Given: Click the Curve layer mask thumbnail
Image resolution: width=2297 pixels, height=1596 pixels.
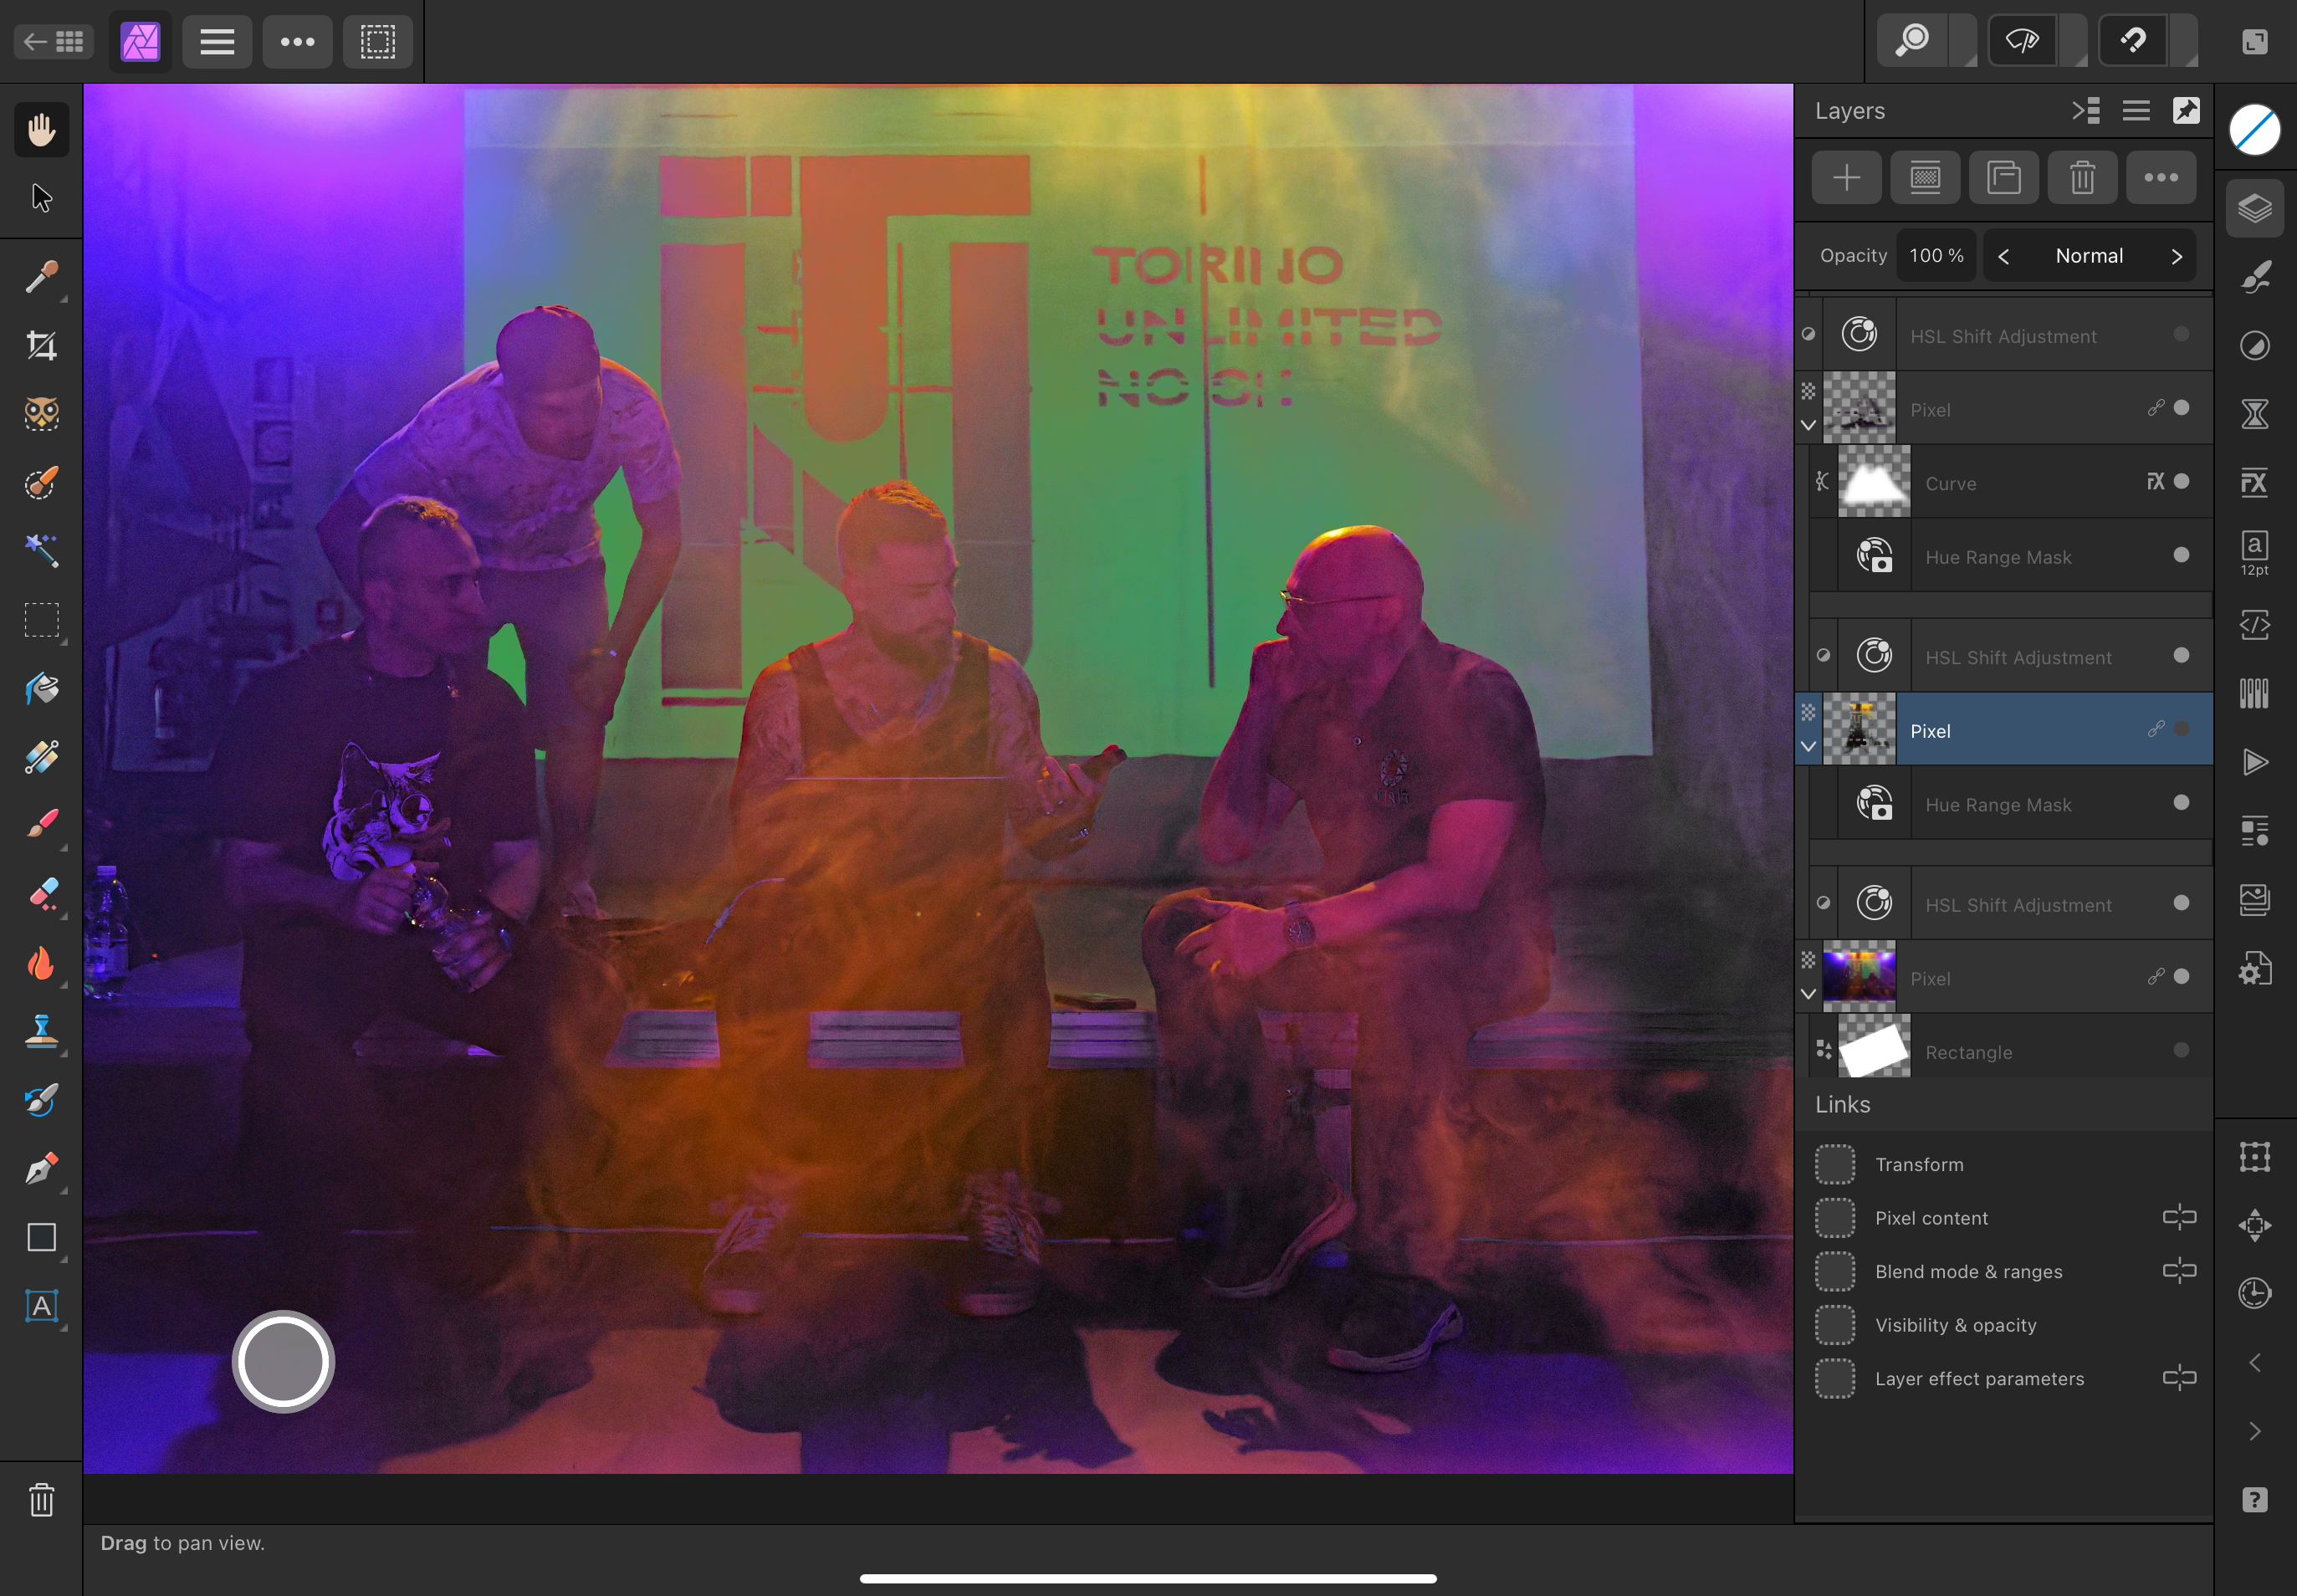Looking at the screenshot, I should pyautogui.click(x=1873, y=482).
